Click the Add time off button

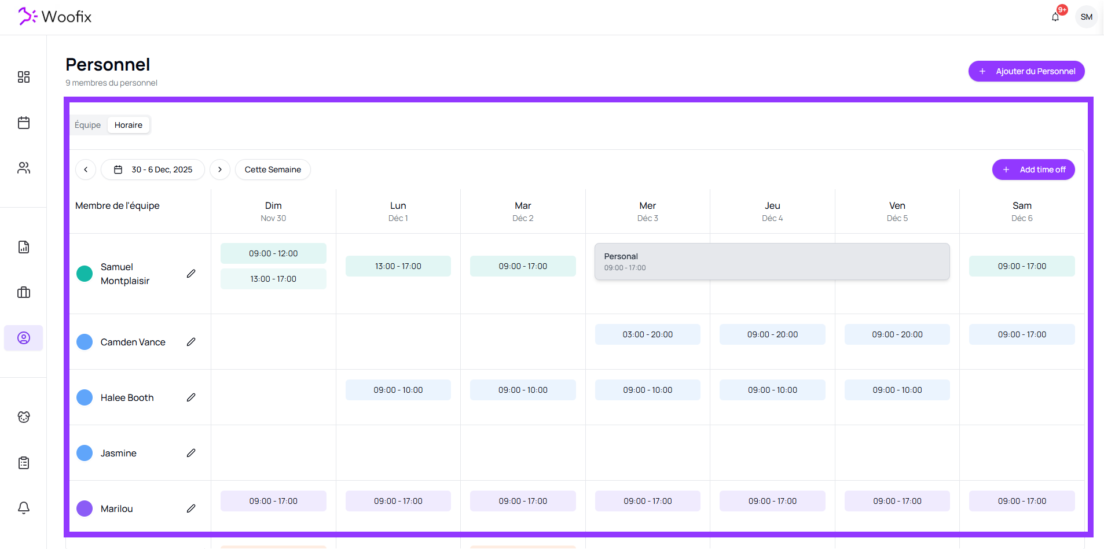tap(1033, 170)
